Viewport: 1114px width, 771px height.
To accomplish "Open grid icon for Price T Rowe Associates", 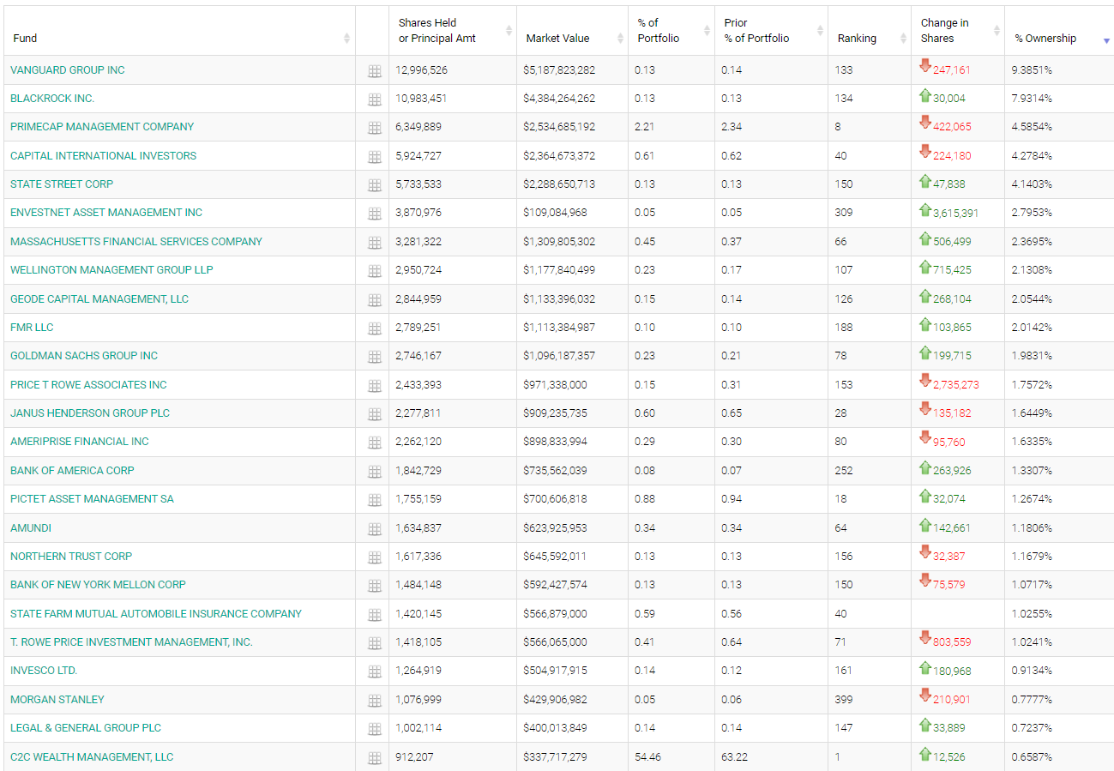I will (x=374, y=386).
